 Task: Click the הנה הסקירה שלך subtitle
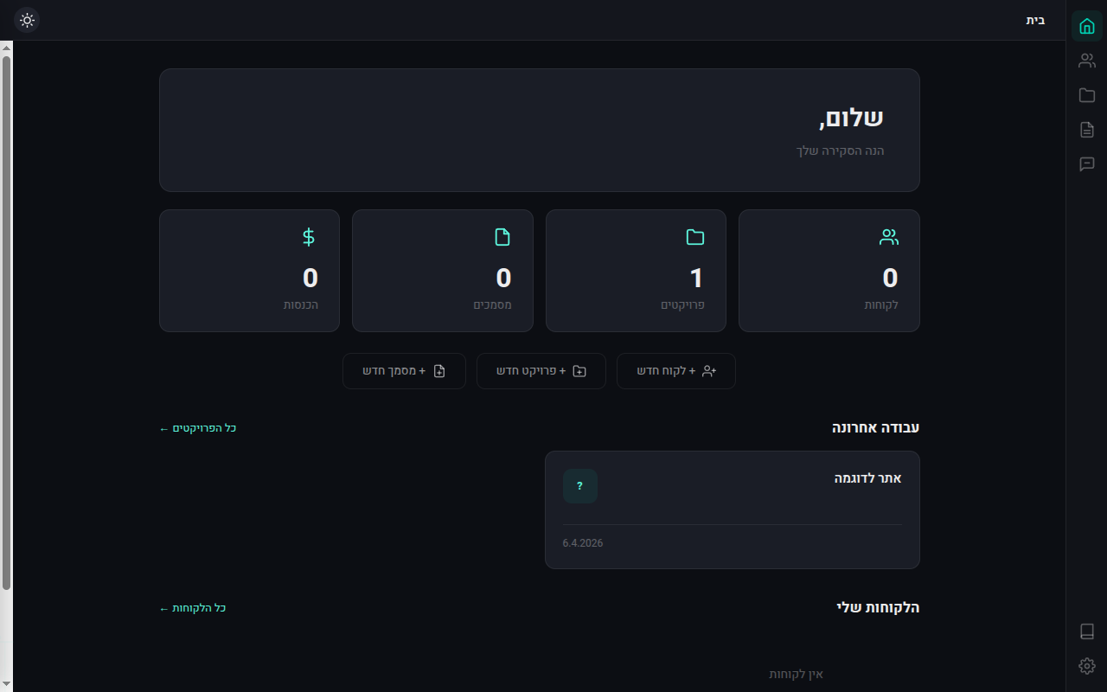[x=840, y=151]
